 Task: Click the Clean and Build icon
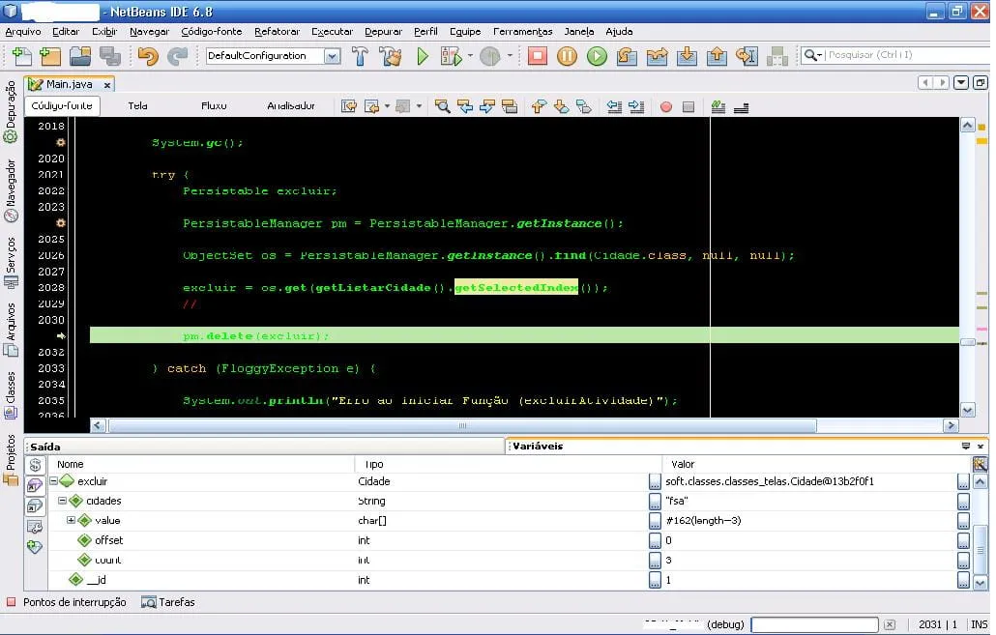coord(390,56)
